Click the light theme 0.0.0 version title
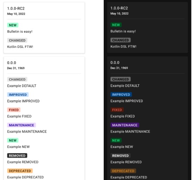 point(12,63)
